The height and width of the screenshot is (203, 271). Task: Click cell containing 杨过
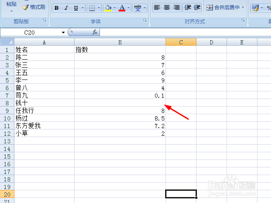(44, 118)
